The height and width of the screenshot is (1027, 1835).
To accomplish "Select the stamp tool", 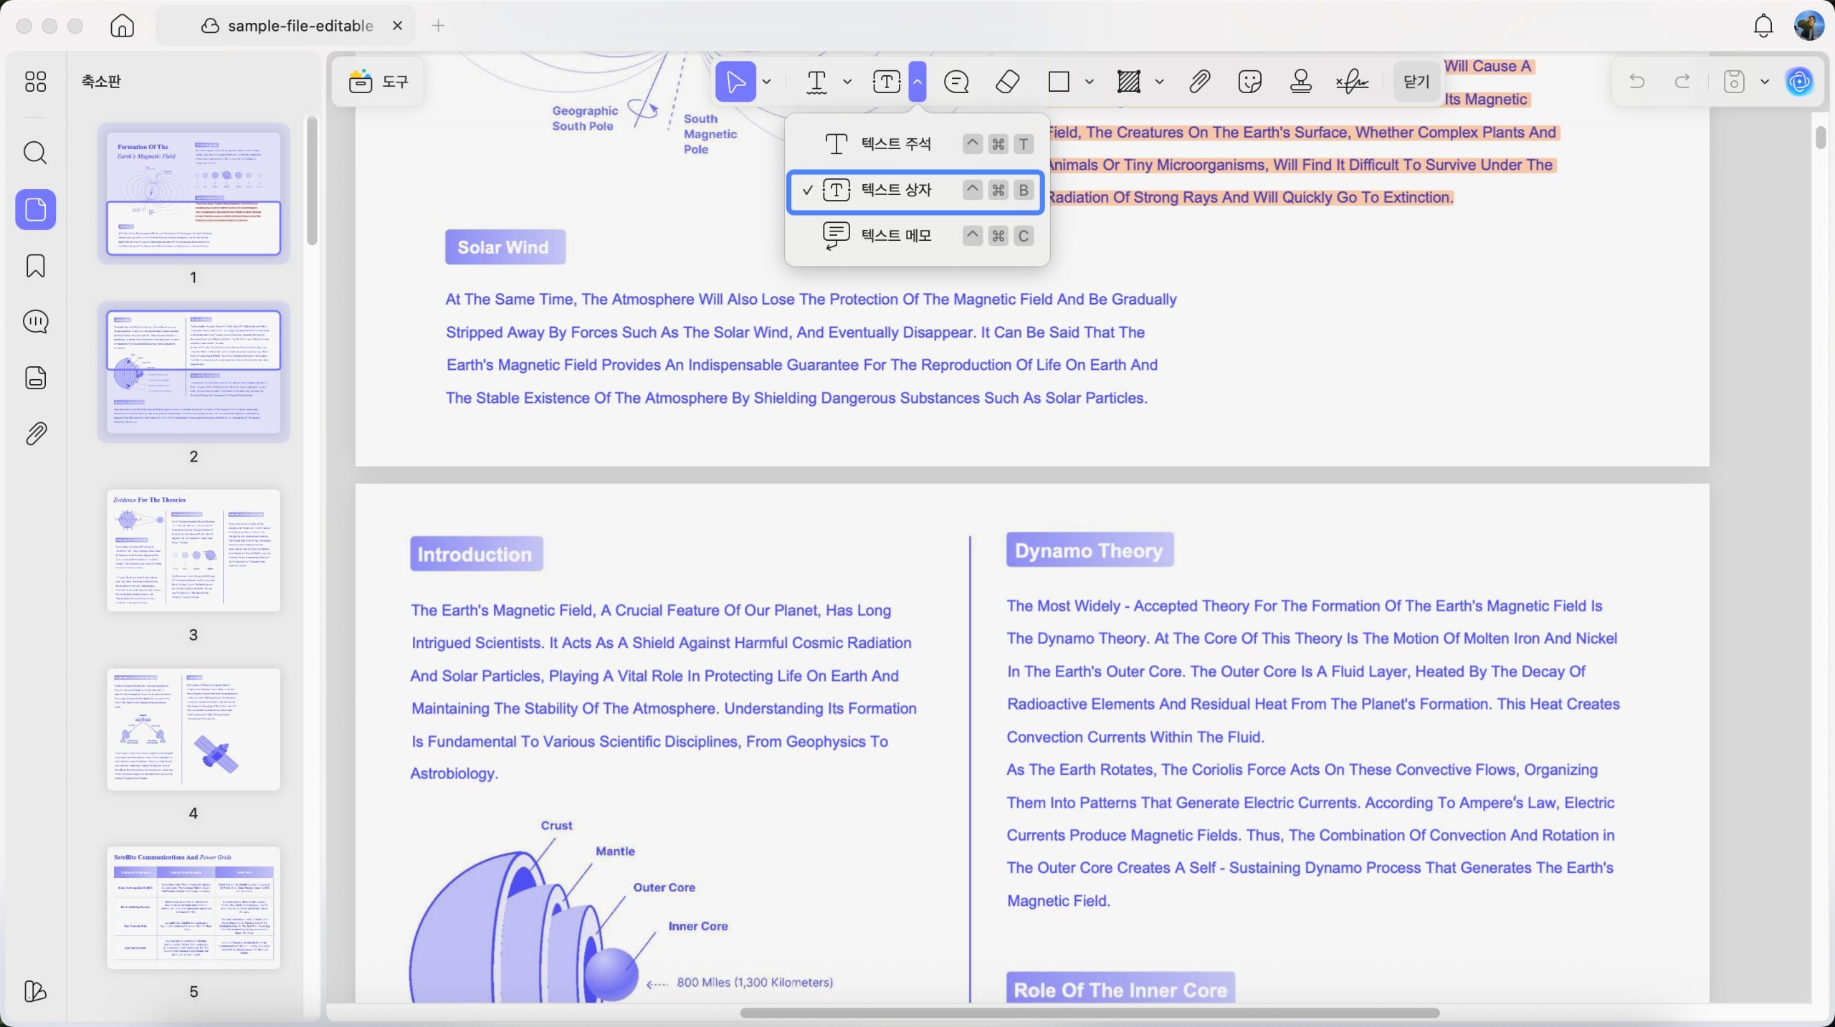I will pyautogui.click(x=1300, y=82).
